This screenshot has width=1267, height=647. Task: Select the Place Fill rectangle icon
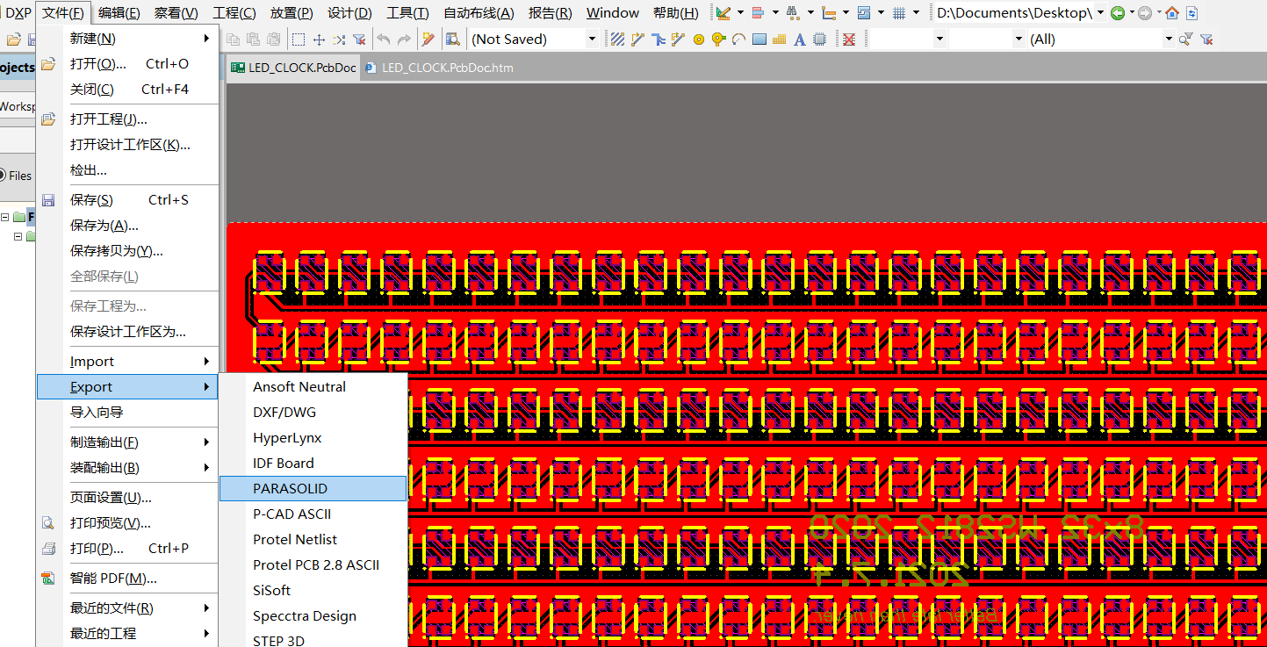point(759,39)
